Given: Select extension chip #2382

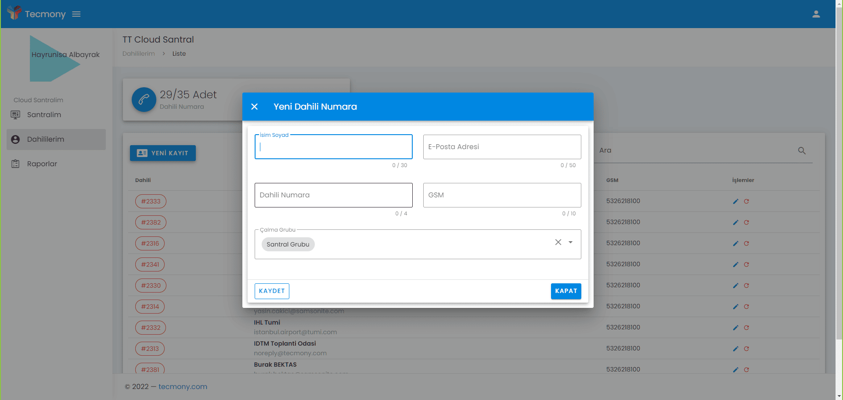Looking at the screenshot, I should 151,222.
